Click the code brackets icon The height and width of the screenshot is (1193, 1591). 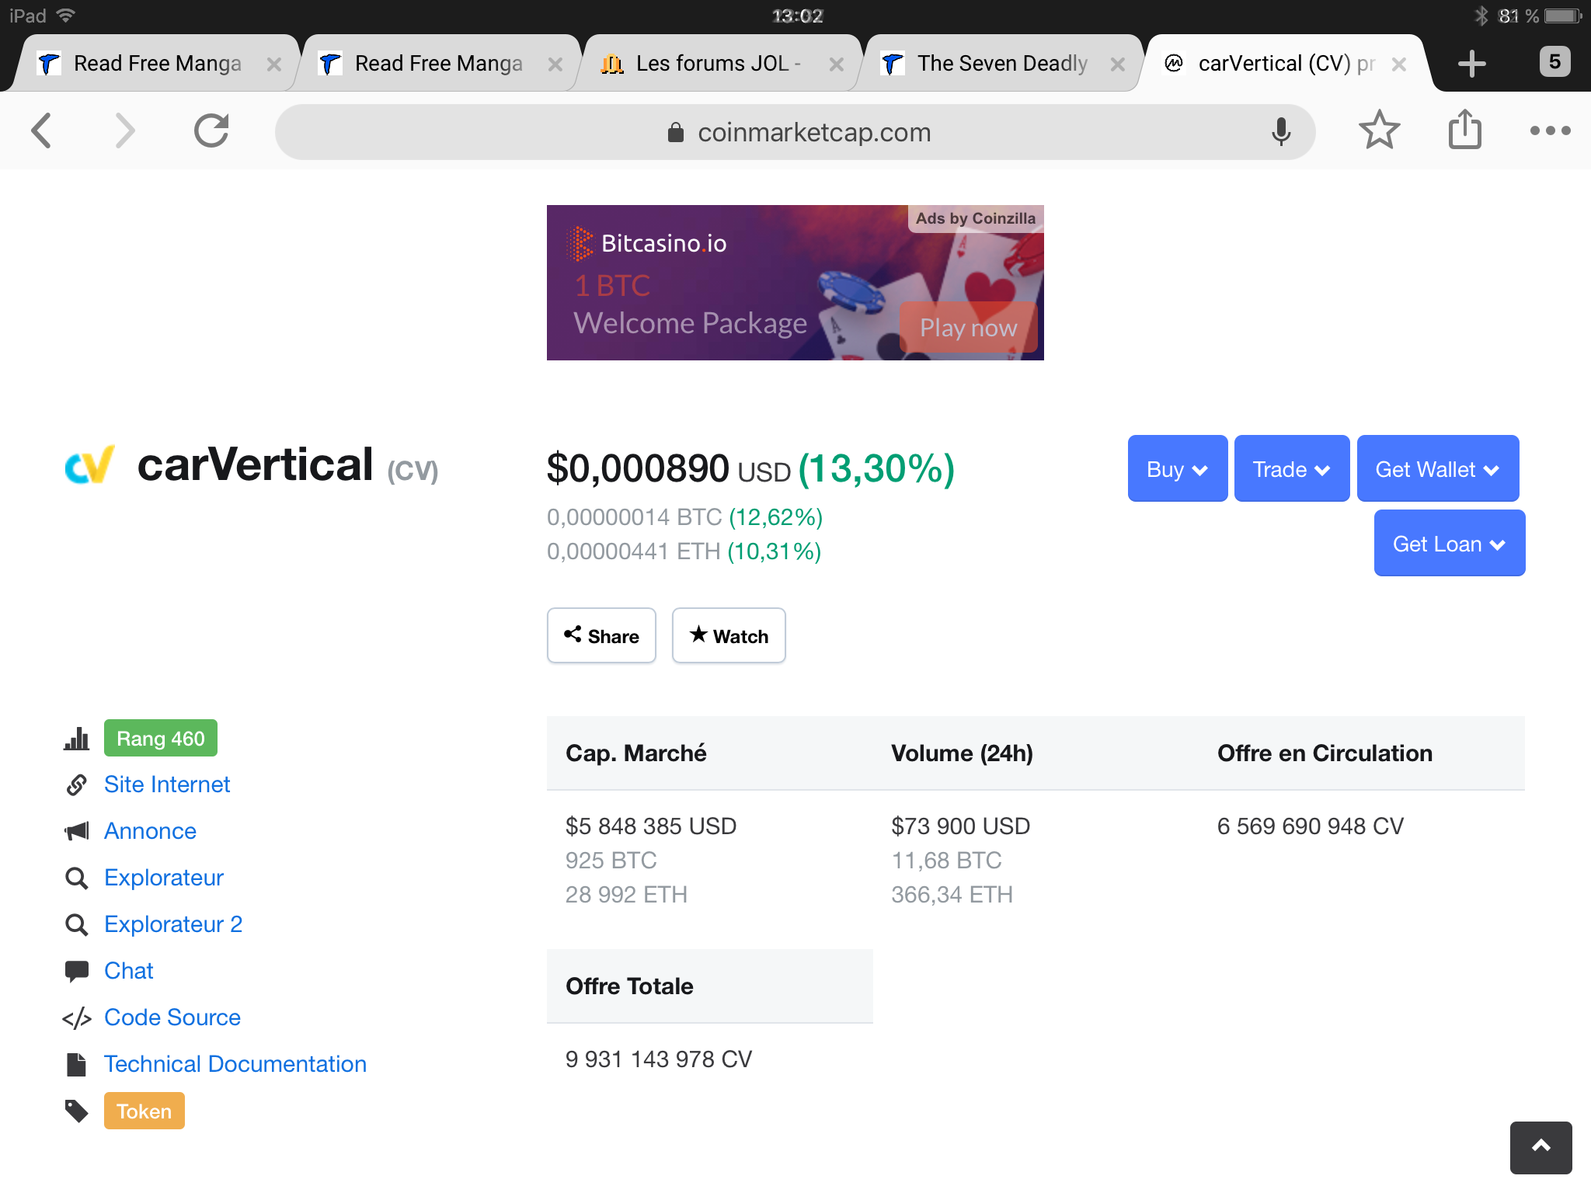pos(76,1018)
